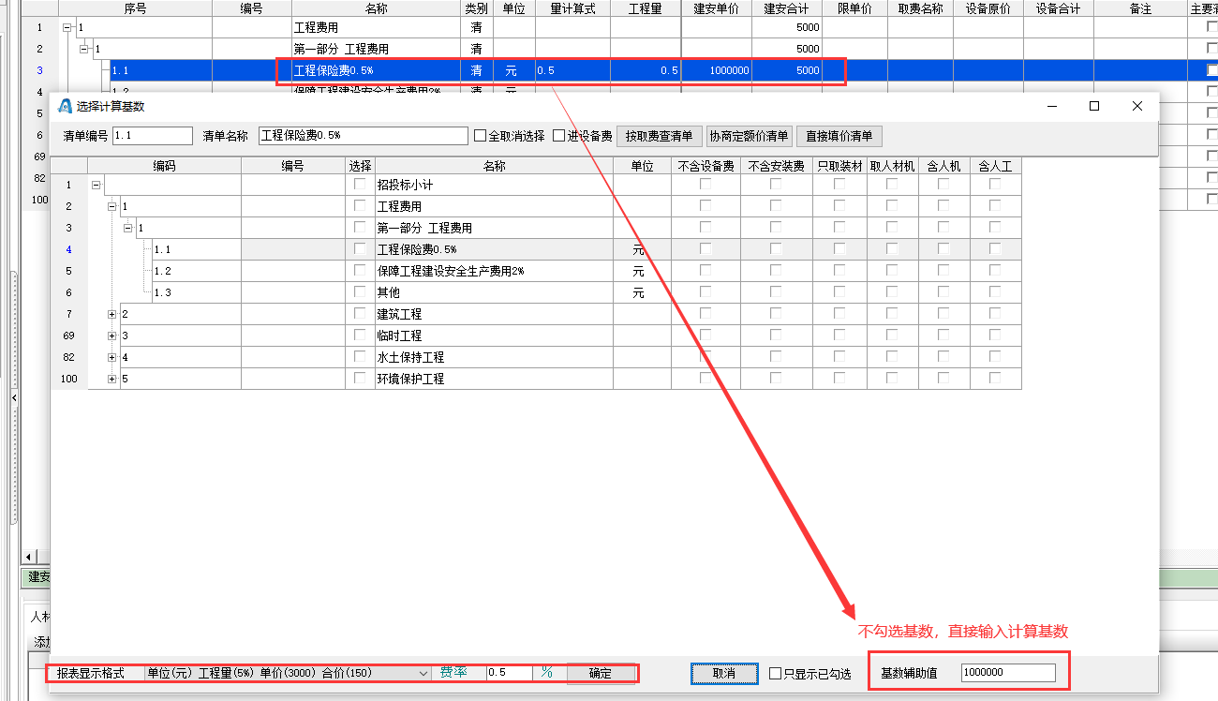
Task: Confirm with the 确定 button
Action: [601, 673]
